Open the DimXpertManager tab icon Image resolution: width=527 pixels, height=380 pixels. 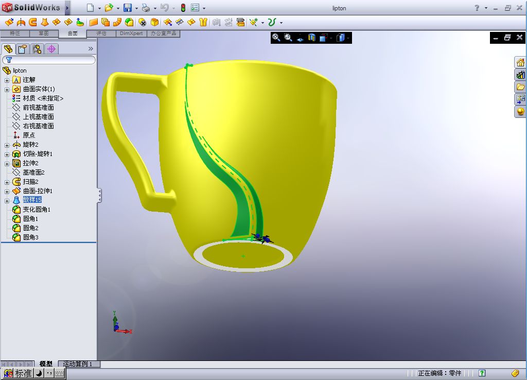(x=51, y=49)
